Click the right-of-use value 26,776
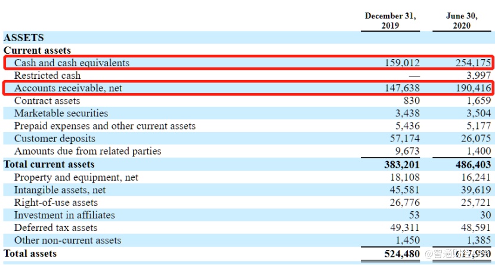 coord(405,203)
